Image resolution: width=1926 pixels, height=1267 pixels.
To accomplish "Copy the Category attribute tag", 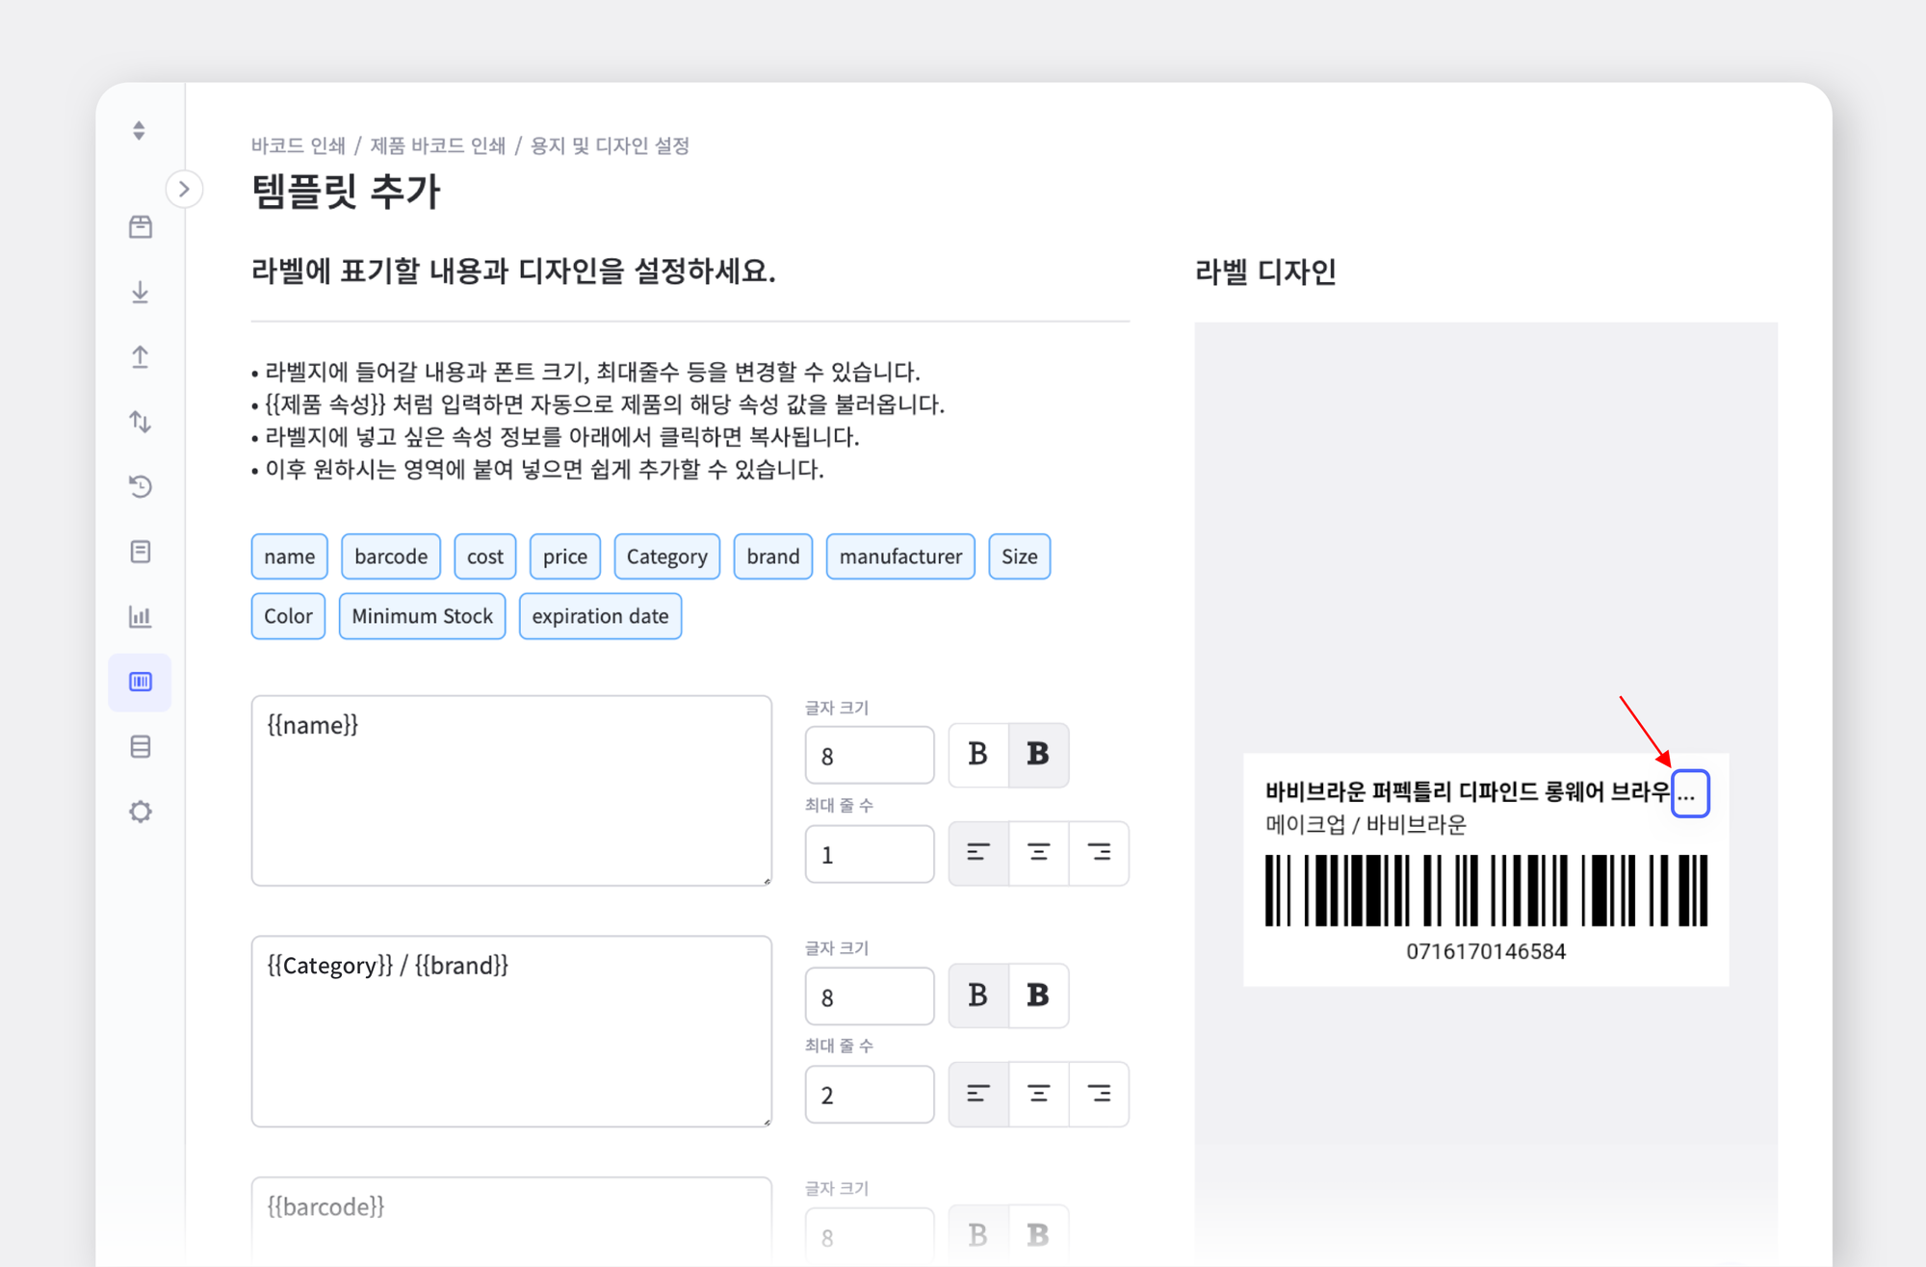I will coord(667,556).
